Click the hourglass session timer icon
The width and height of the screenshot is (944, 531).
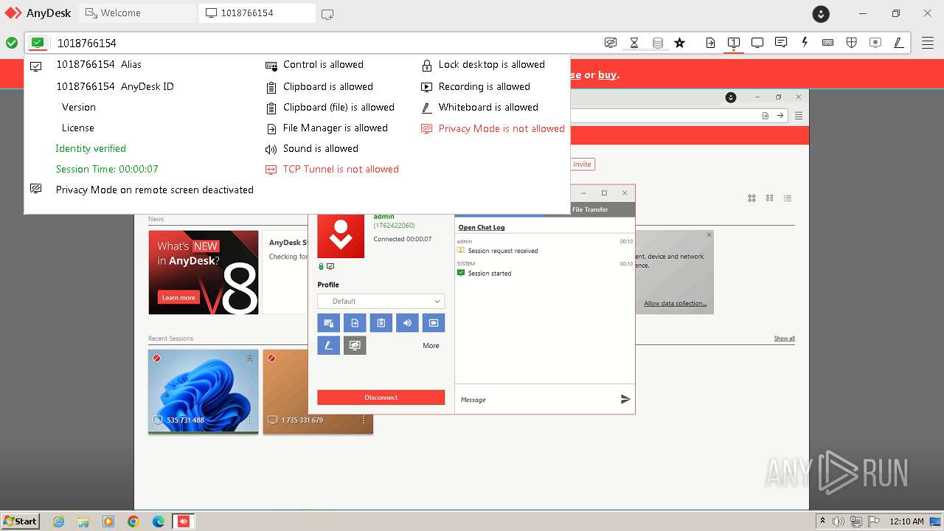point(634,43)
